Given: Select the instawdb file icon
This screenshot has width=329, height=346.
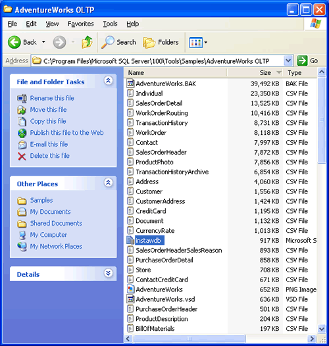Looking at the screenshot, I should point(130,240).
